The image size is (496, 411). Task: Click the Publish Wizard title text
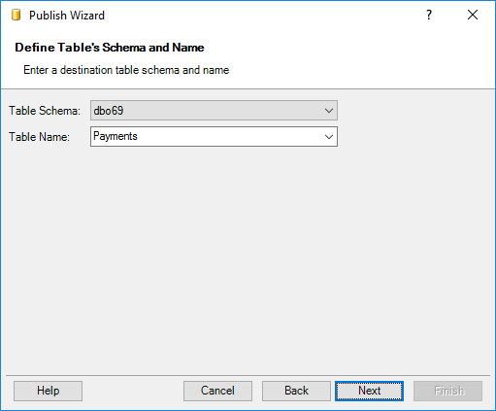pyautogui.click(x=67, y=16)
